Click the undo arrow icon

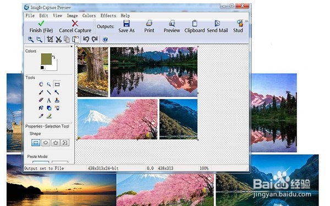point(86,39)
